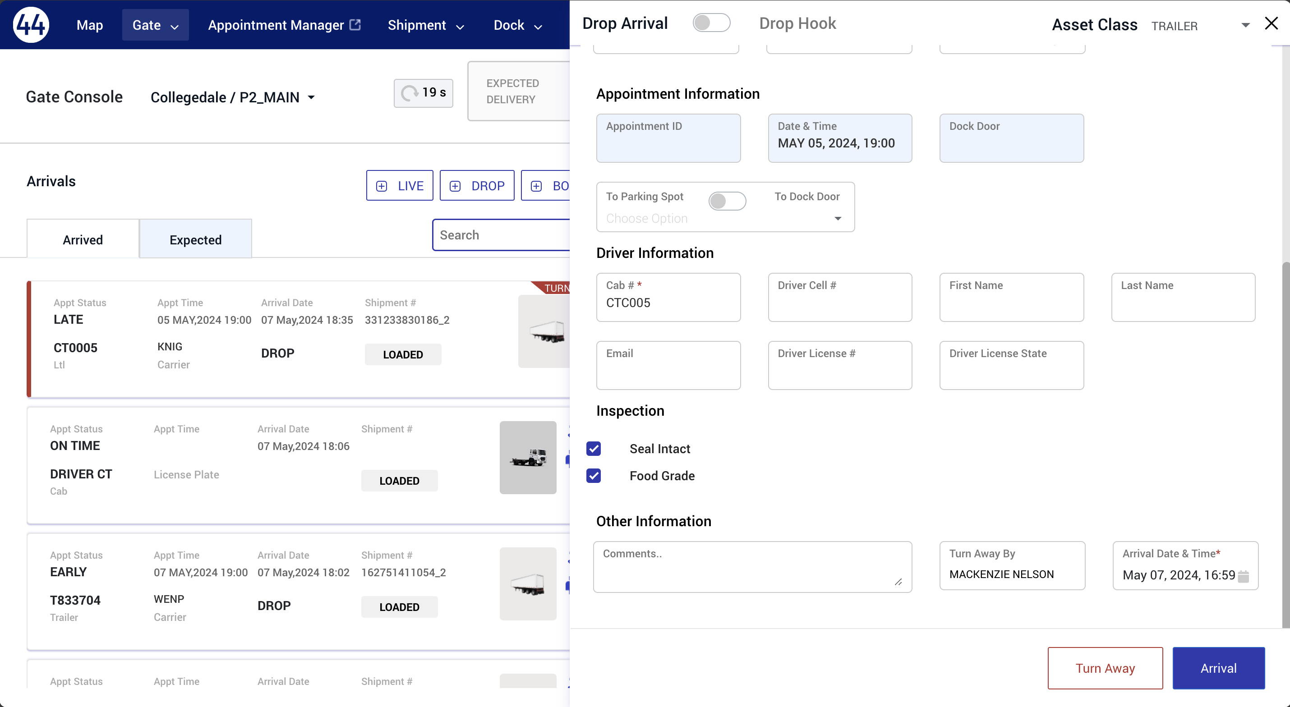The image size is (1290, 707).
Task: Focus Driver License # field
Action: (x=840, y=365)
